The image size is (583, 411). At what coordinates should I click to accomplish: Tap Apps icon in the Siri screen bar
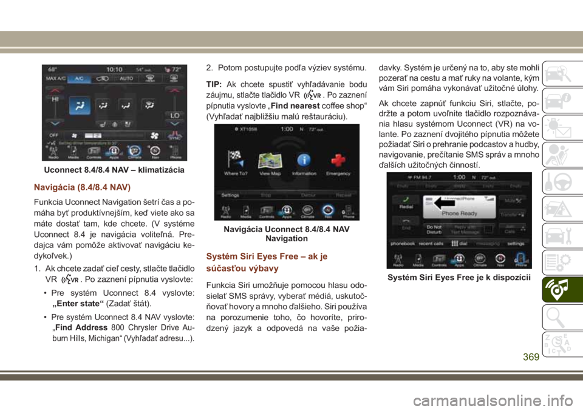click(x=459, y=259)
